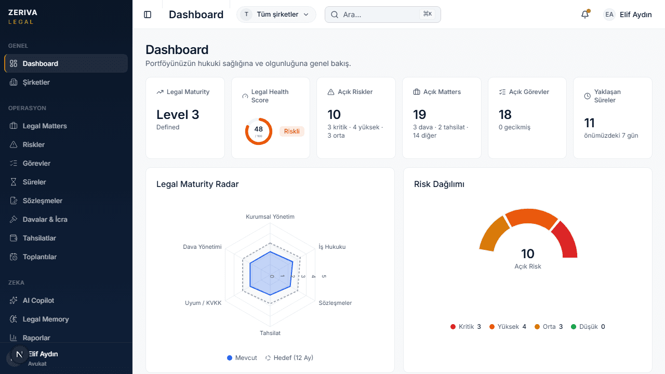The height and width of the screenshot is (374, 665).
Task: Open Şirketler in sidebar
Action: tap(66, 82)
